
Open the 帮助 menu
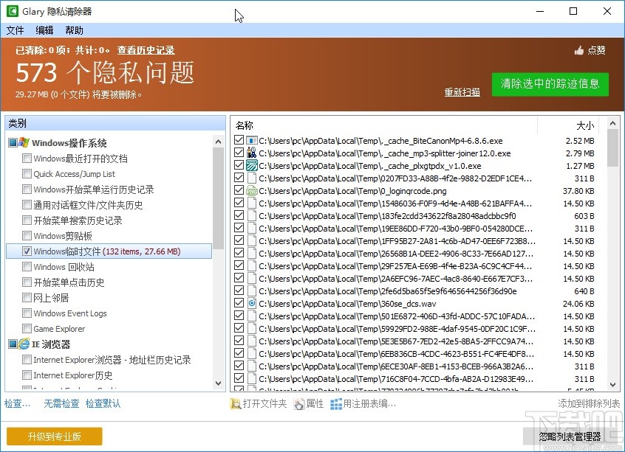[74, 30]
